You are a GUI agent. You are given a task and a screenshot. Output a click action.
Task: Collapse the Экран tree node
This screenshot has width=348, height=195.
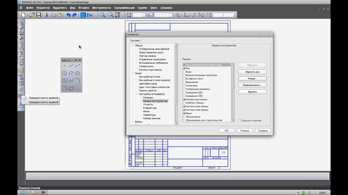tap(133, 73)
